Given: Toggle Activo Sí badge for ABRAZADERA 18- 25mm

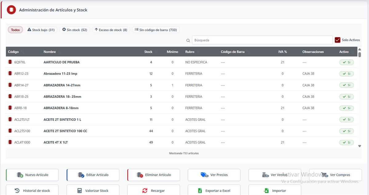Looking at the screenshot, I should point(347,97).
